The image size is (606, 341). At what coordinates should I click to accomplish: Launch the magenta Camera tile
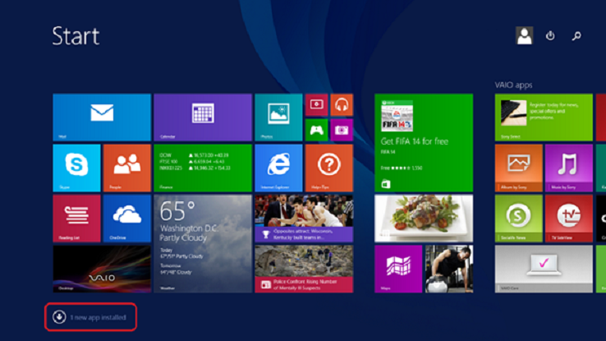(x=342, y=130)
